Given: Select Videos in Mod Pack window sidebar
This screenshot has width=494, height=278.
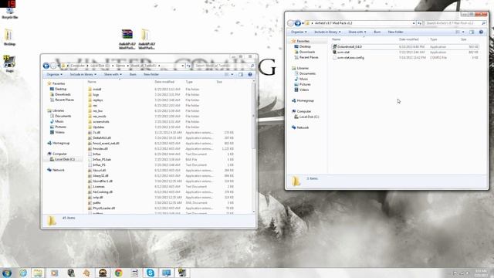Looking at the screenshot, I should pos(303,90).
